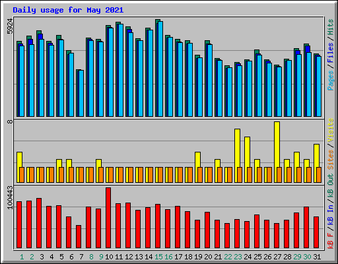Click day label 20 on the x-axis

(x=208, y=257)
